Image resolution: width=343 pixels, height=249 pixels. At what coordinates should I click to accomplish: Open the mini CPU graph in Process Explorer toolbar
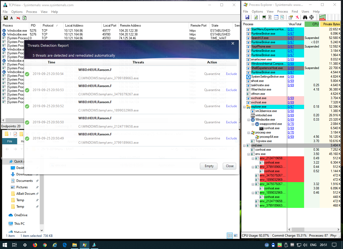322,17
